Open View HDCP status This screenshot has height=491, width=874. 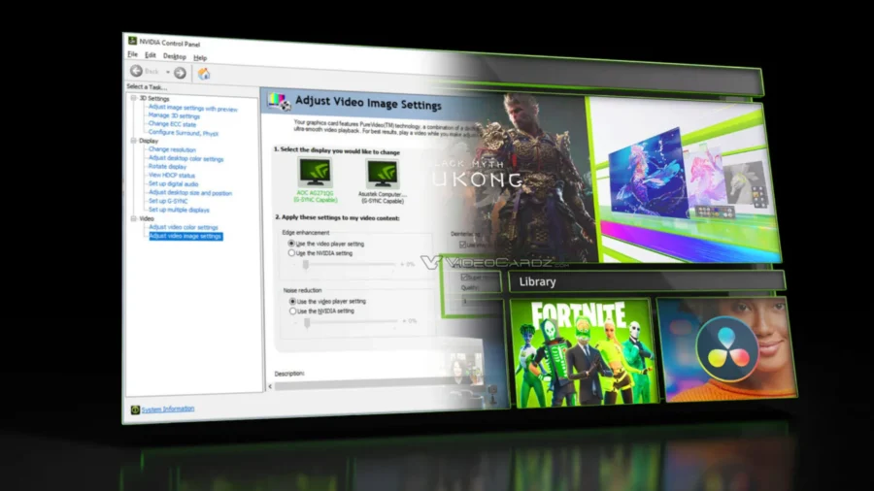172,176
